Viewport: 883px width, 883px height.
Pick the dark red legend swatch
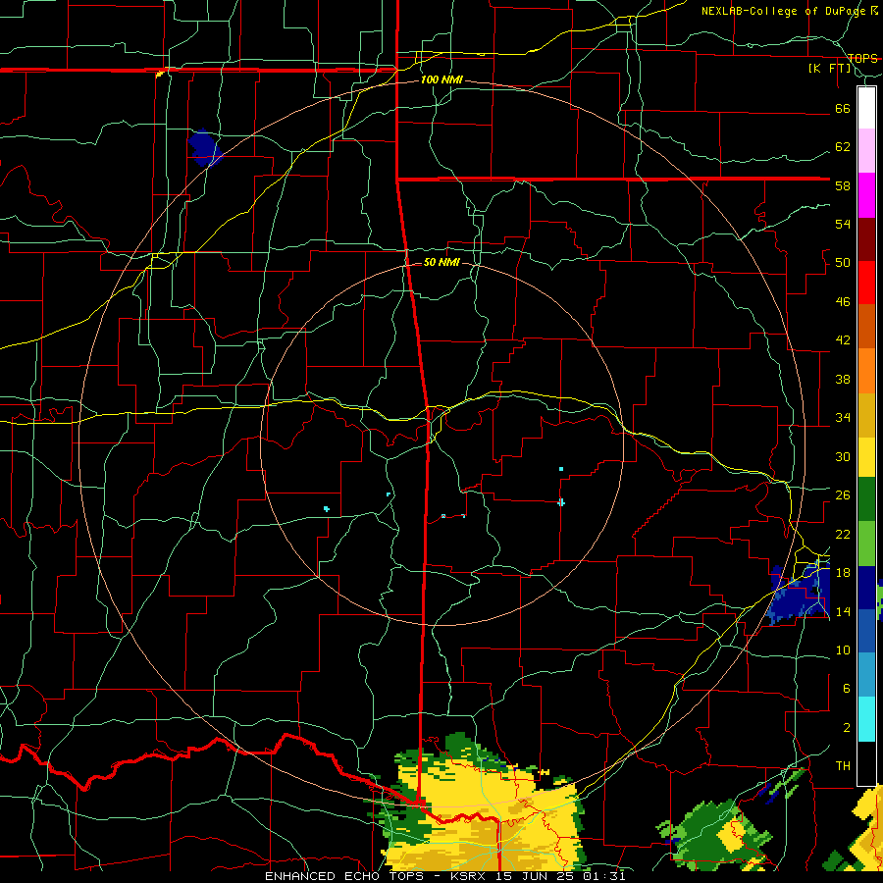(866, 238)
